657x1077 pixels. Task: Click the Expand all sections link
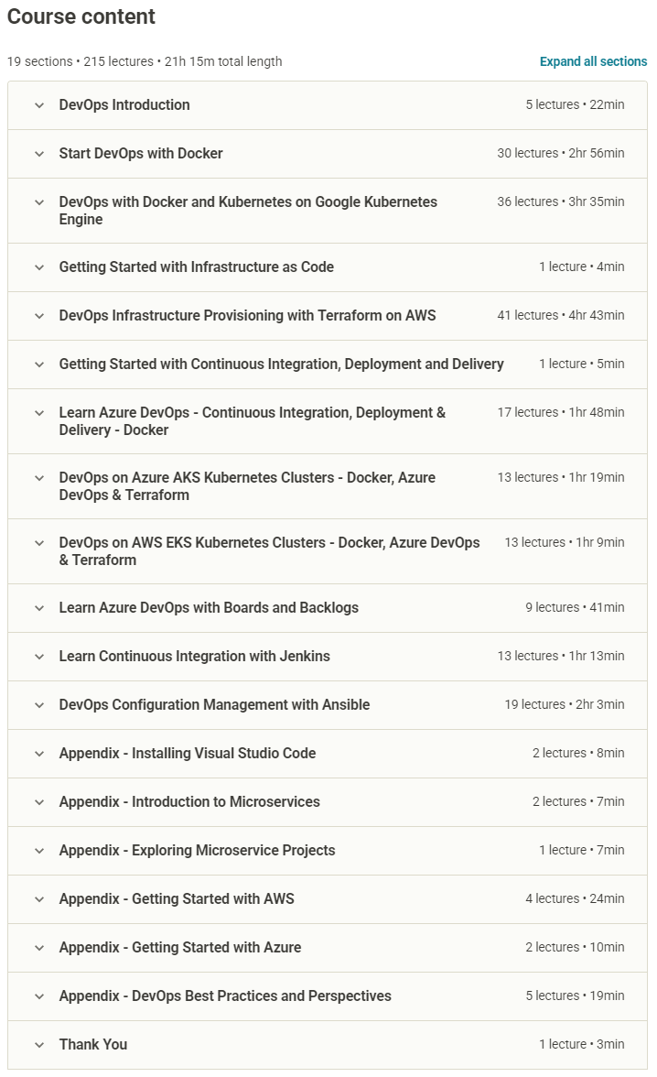pyautogui.click(x=593, y=61)
